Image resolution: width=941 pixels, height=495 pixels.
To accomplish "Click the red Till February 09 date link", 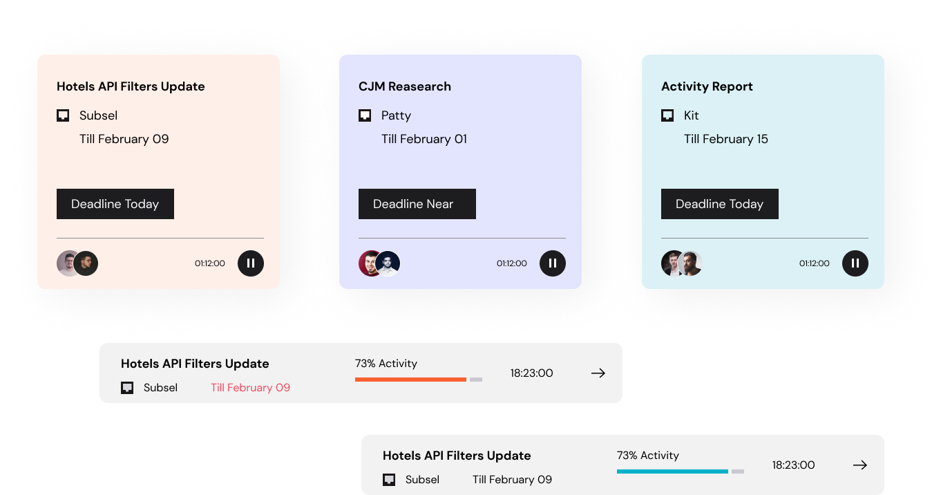I will click(250, 388).
